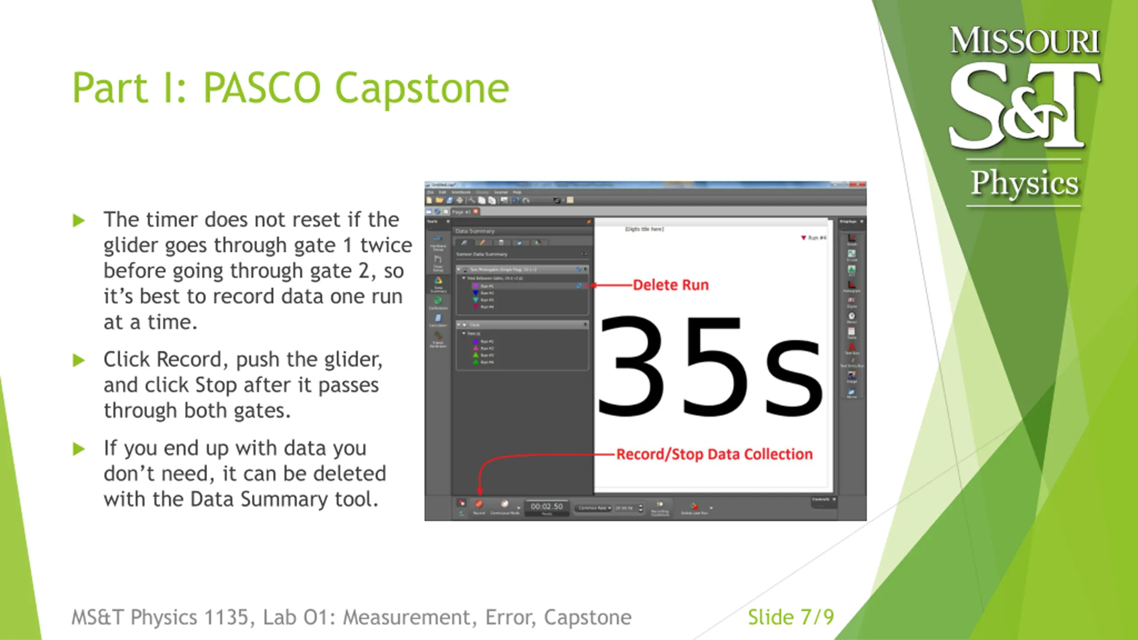Open the Hardware Setup tool

pos(438,242)
